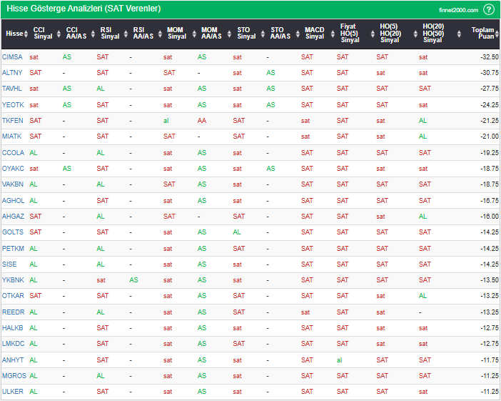This screenshot has height=401, width=501.
Task: Click the MACD Sinyal header label
Action: point(315,33)
